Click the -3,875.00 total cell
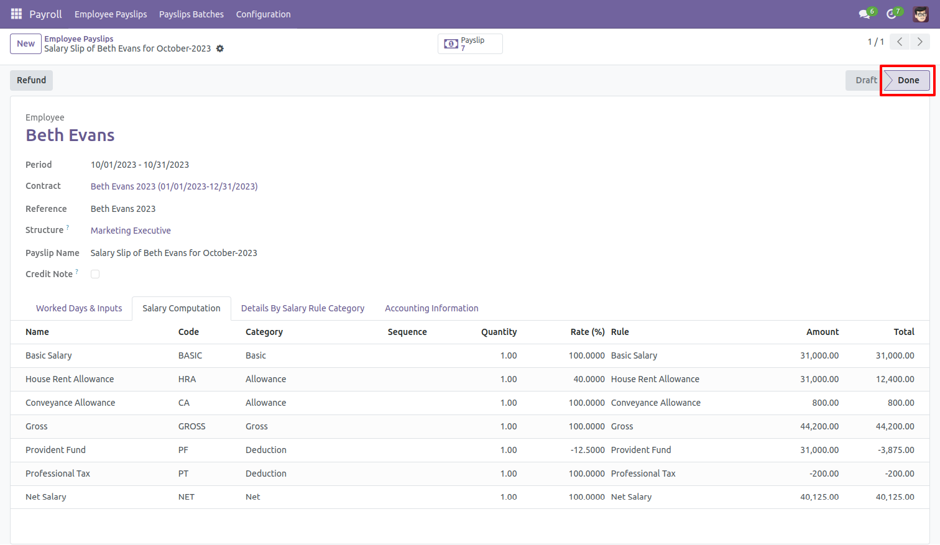Screen dimensions: 940x545 pyautogui.click(x=896, y=450)
